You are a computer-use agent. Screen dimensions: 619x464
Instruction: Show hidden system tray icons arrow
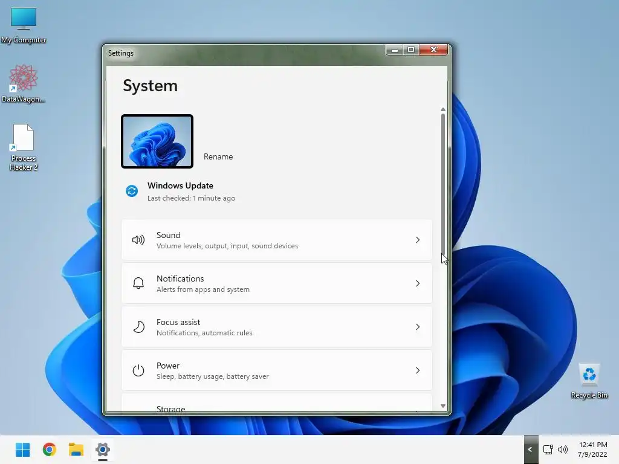click(x=531, y=449)
